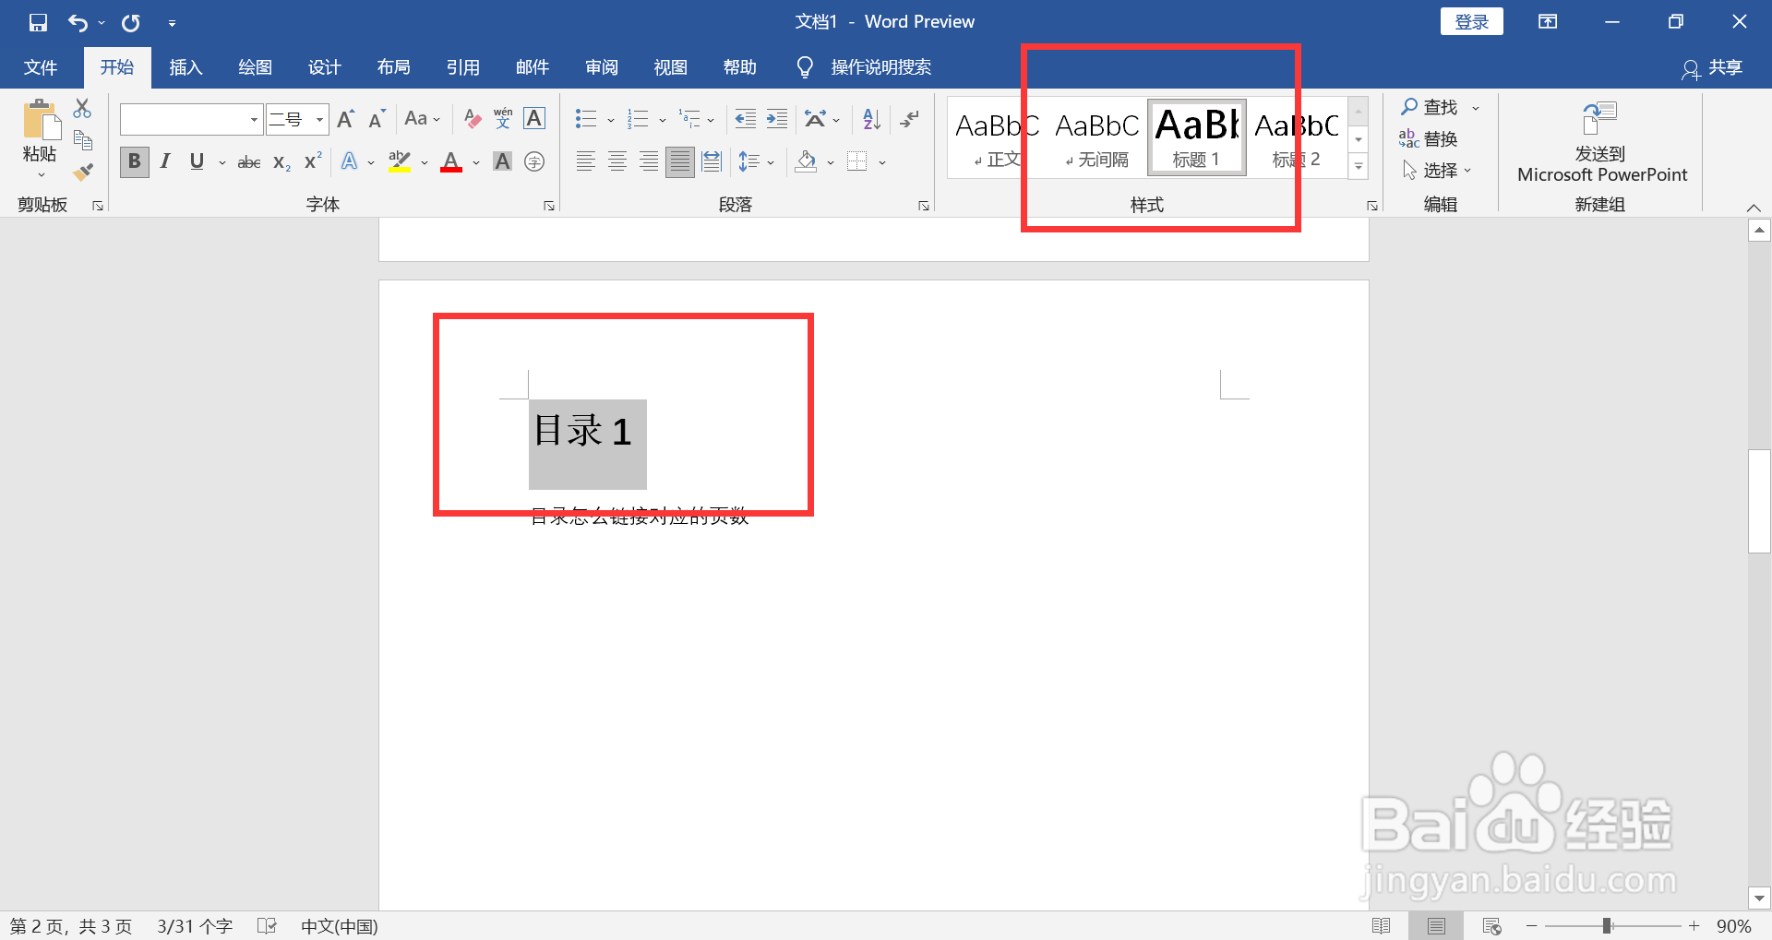Toggle Italic formatting

tap(165, 162)
